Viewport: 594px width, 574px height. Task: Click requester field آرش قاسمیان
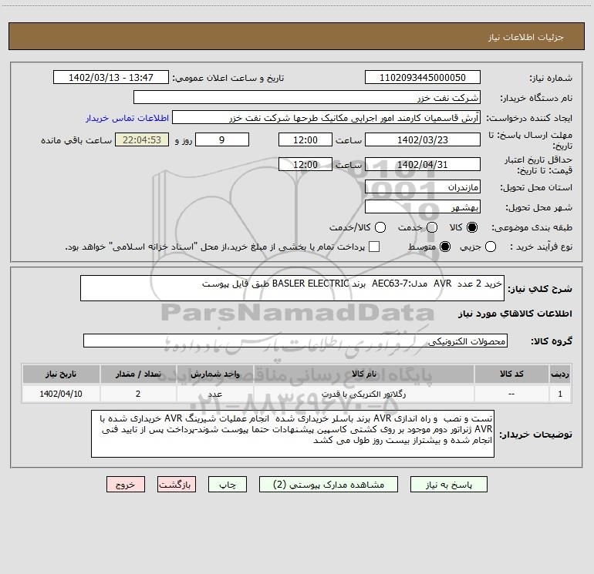326,118
